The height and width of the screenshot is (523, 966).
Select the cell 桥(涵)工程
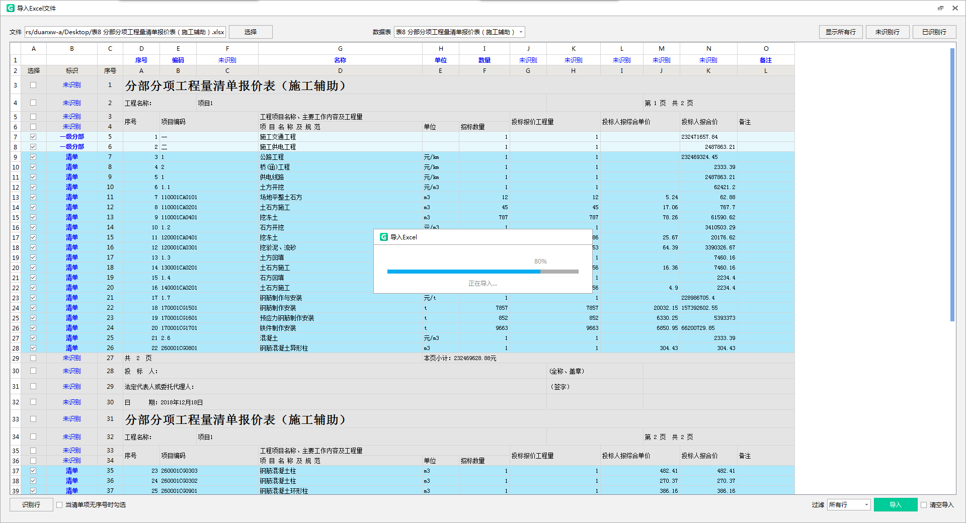340,167
